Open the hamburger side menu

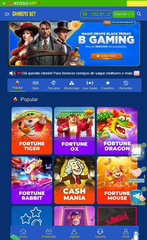click(7, 14)
